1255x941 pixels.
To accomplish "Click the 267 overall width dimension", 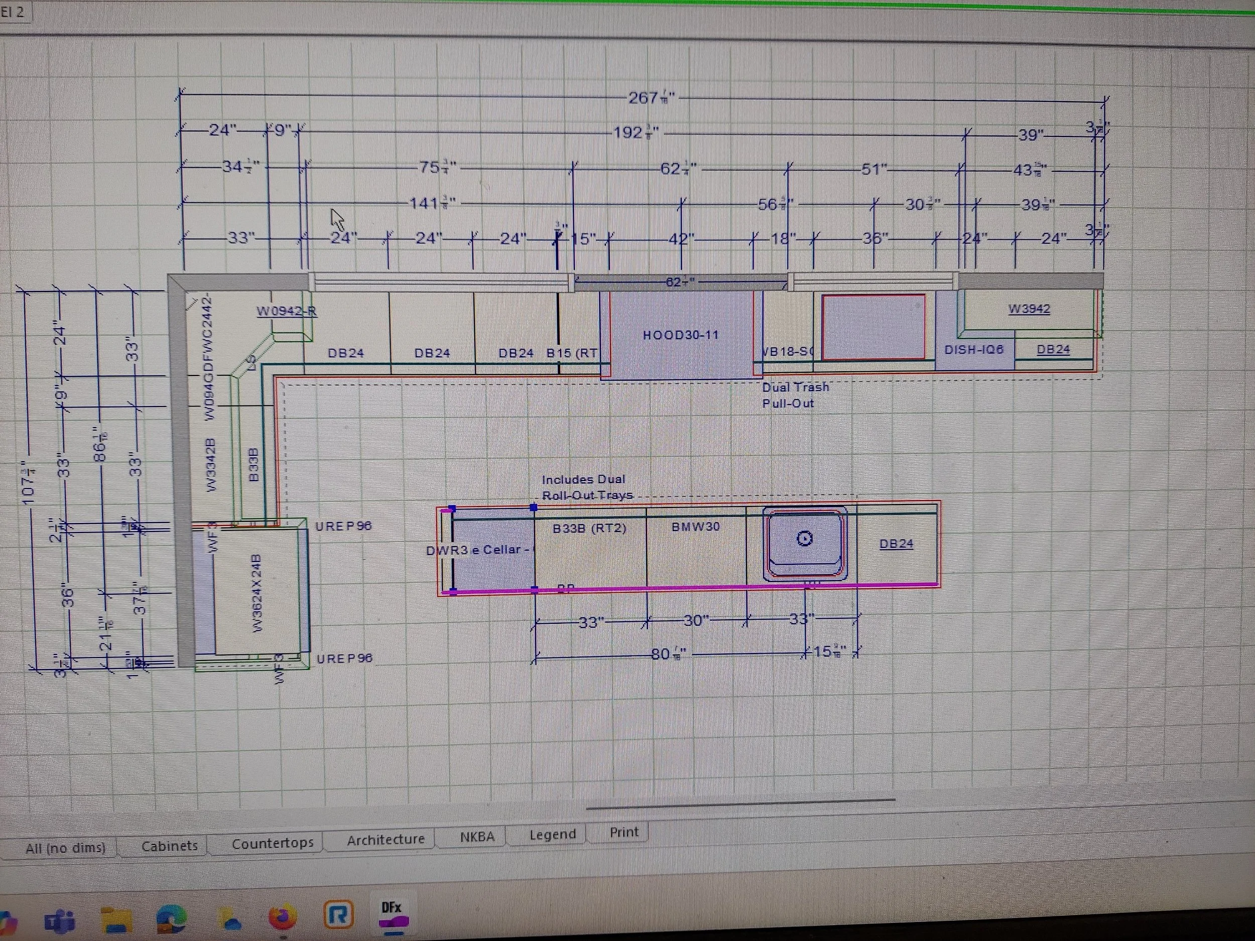I will [651, 98].
